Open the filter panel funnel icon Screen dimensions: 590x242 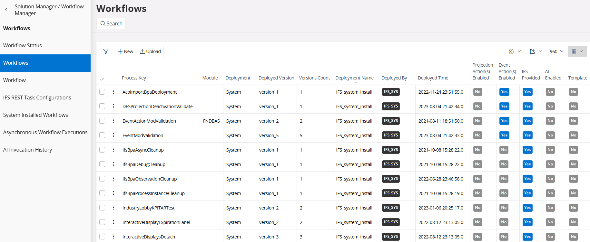point(106,51)
